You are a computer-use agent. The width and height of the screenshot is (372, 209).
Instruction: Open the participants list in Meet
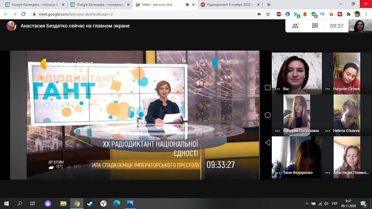tap(296, 26)
